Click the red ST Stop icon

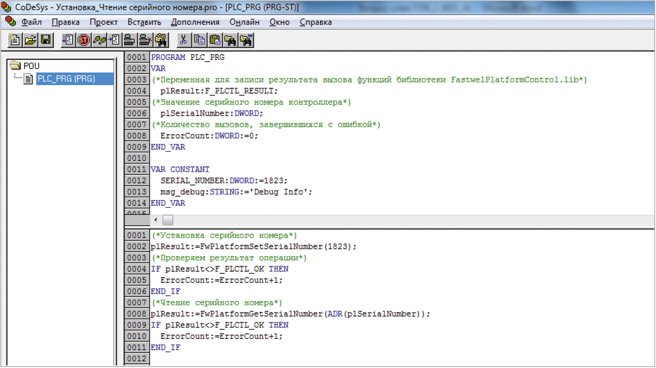(84, 40)
